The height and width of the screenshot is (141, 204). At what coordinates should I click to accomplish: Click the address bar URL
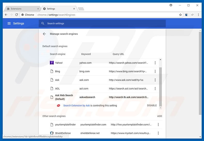(x=56, y=15)
